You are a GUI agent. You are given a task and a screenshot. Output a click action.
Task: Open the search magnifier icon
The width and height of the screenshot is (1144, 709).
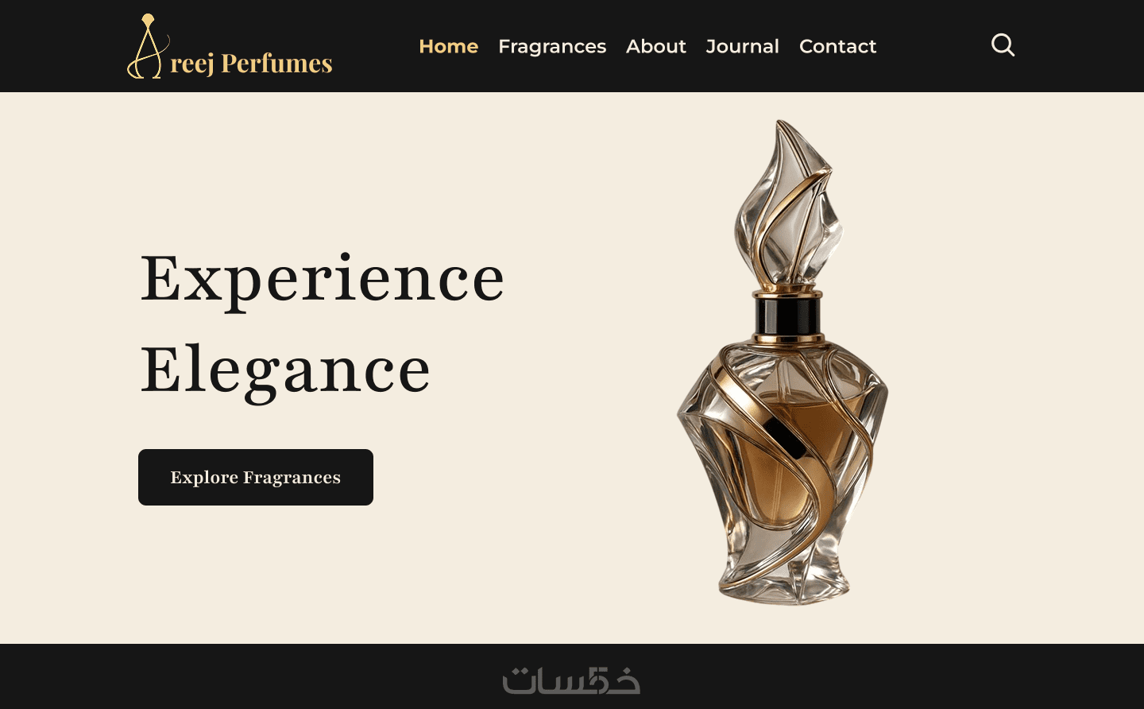1003,45
